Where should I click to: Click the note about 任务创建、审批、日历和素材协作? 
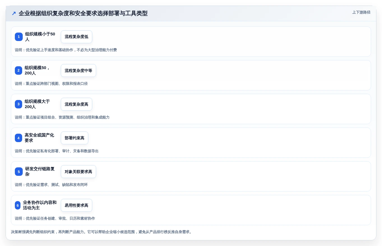click(x=55, y=218)
